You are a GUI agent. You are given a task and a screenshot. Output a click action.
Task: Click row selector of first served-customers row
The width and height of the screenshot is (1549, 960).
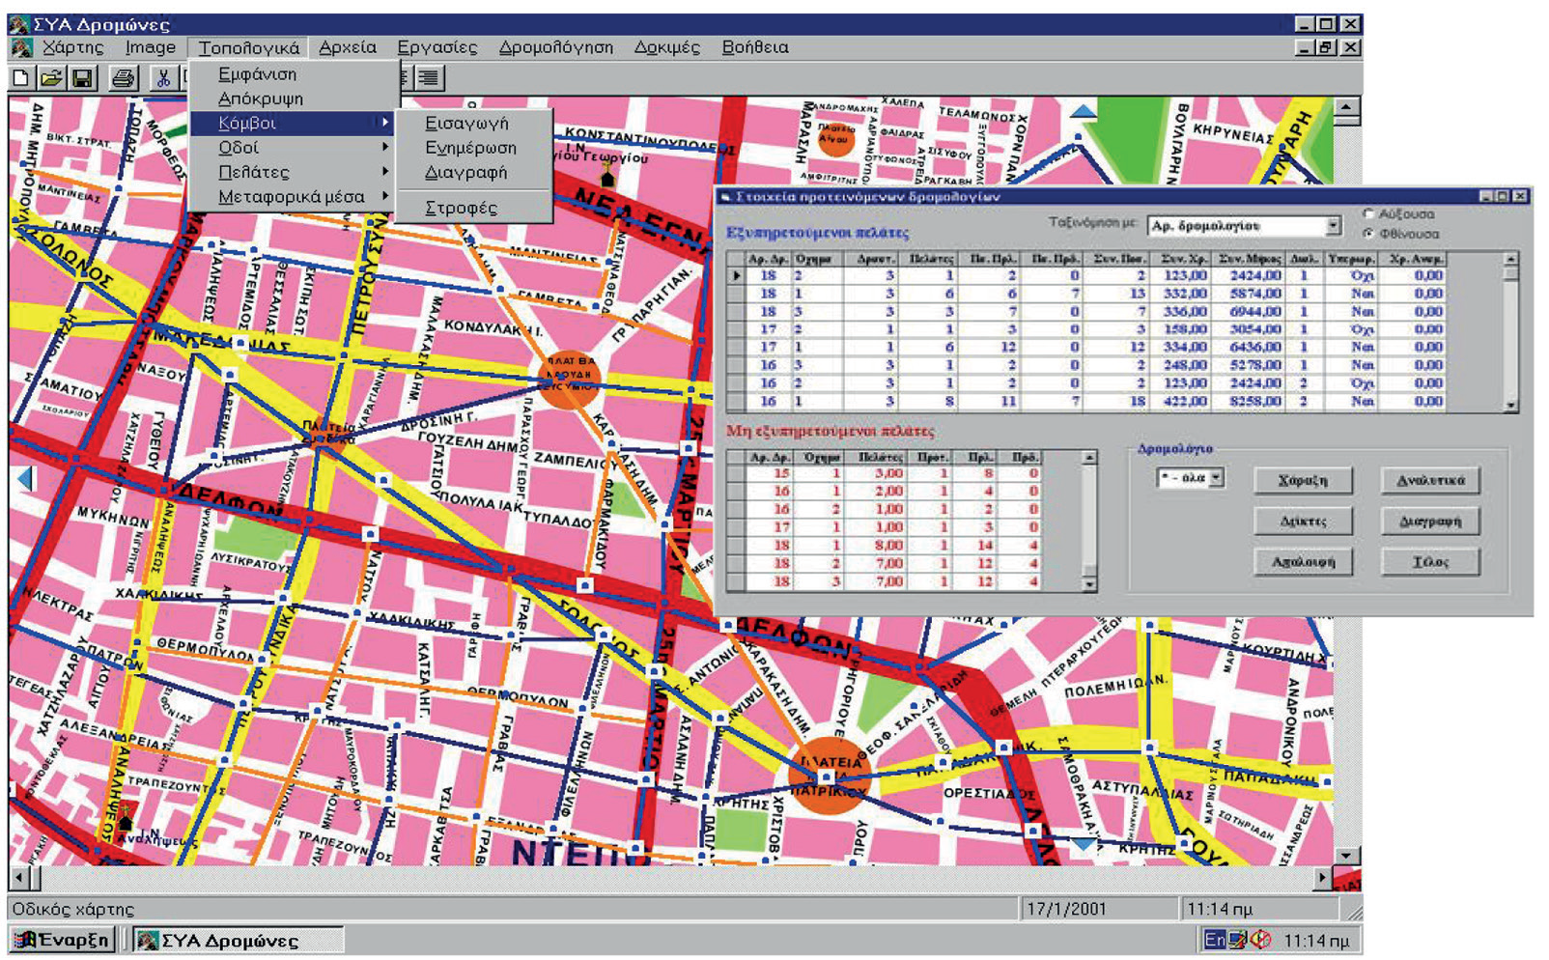(737, 276)
